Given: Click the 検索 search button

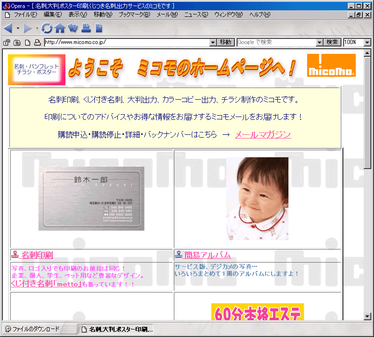Looking at the screenshot, I should click(x=332, y=42).
